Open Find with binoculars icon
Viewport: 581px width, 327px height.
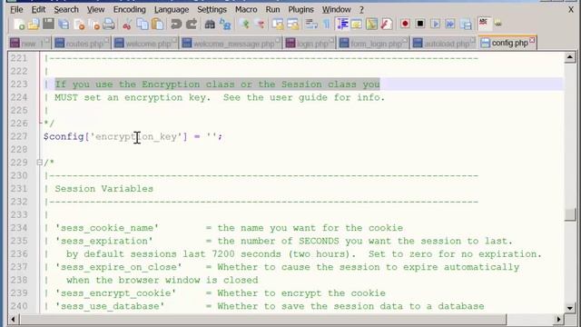pos(210,25)
